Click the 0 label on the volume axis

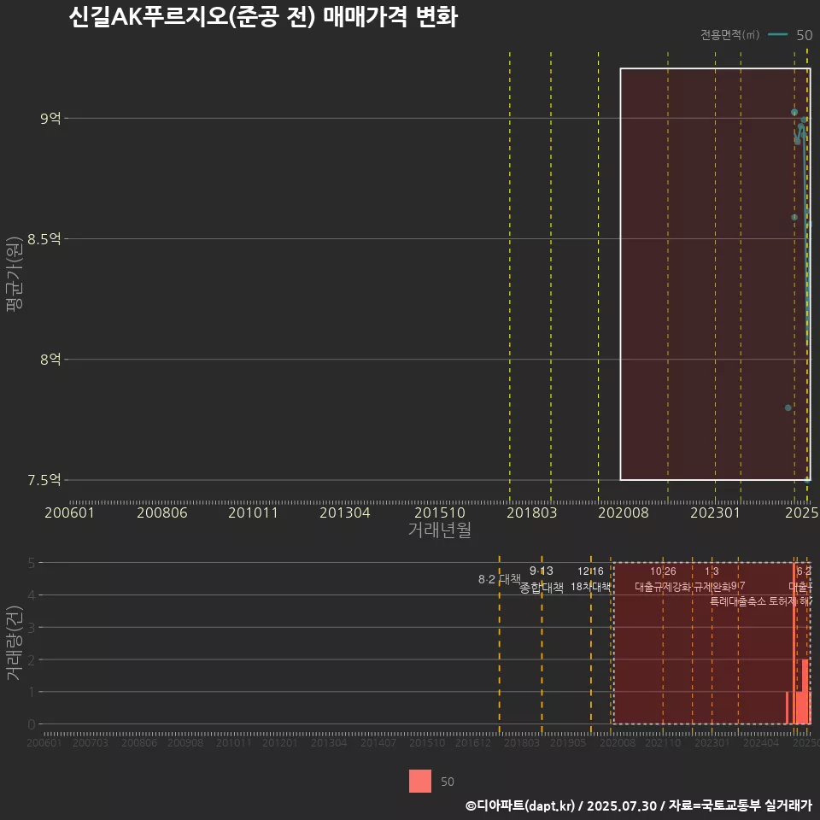click(32, 724)
